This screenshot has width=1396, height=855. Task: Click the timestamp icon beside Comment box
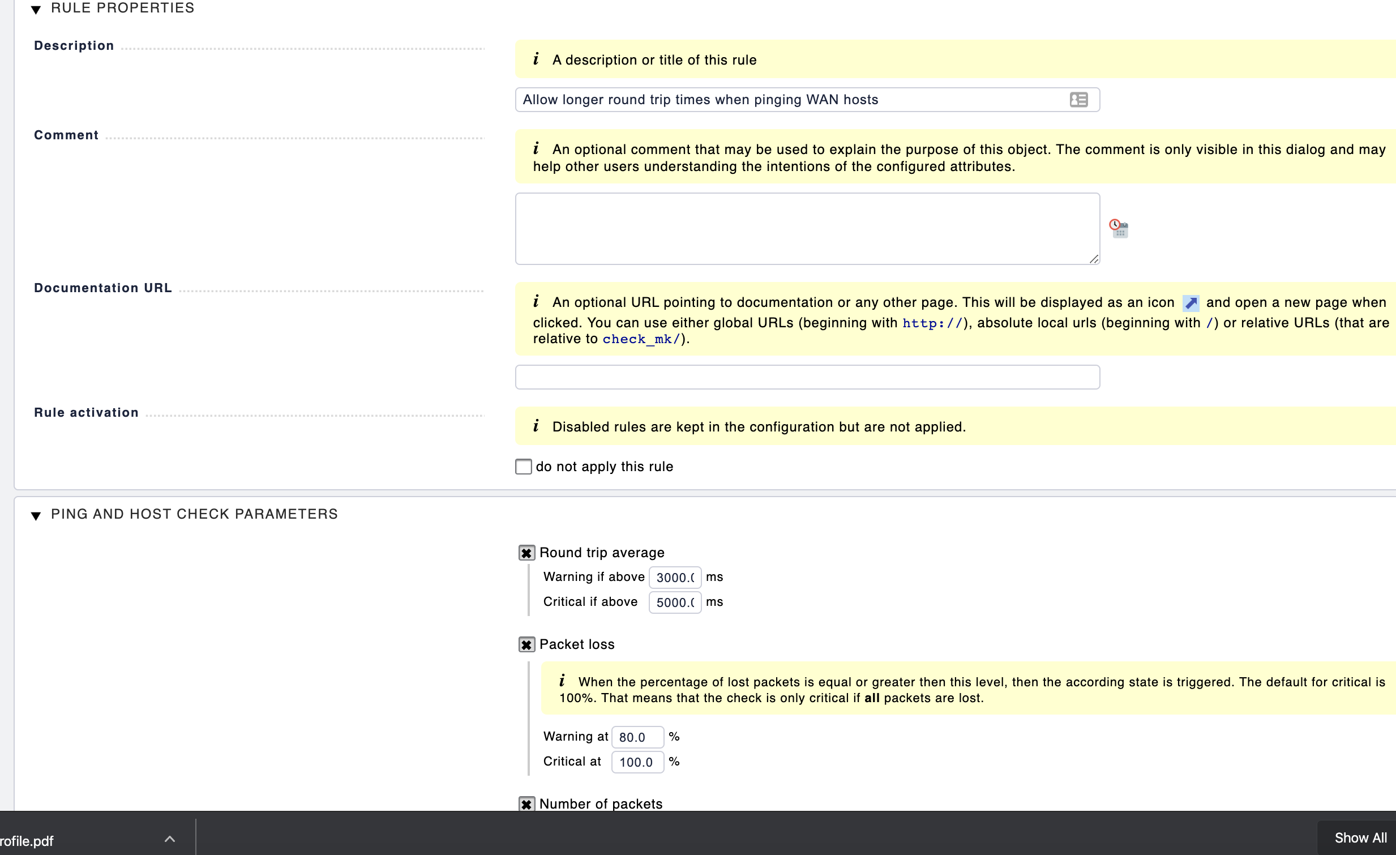tap(1119, 228)
